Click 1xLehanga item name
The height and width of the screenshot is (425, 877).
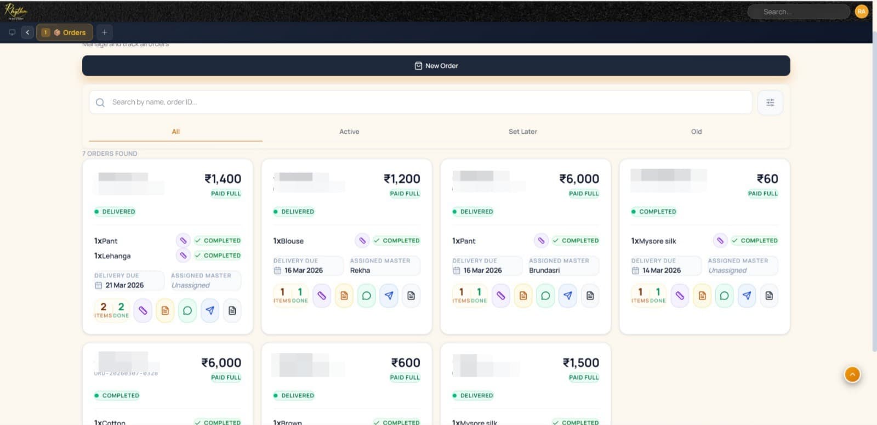[112, 256]
